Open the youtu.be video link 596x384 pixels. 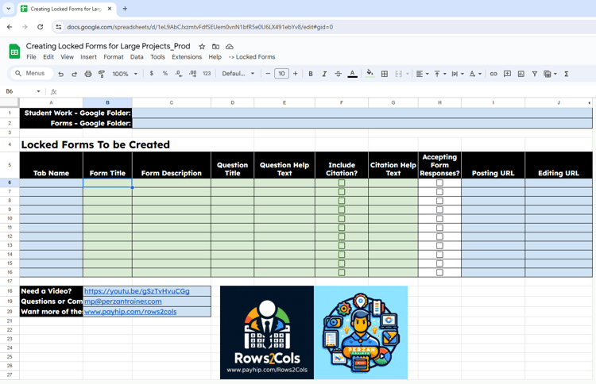(x=137, y=291)
